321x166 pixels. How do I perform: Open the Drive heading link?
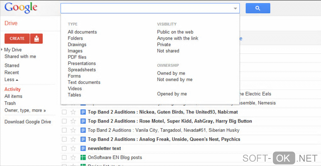pos(11,23)
